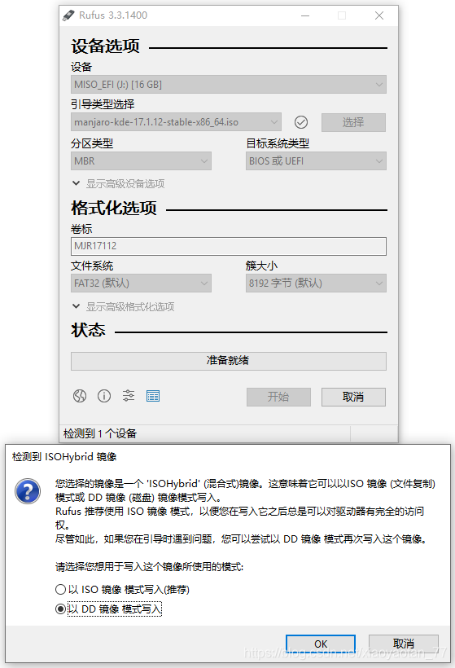This screenshot has width=455, height=668.
Task: Click the language globe icon in Rufus
Action: click(80, 396)
